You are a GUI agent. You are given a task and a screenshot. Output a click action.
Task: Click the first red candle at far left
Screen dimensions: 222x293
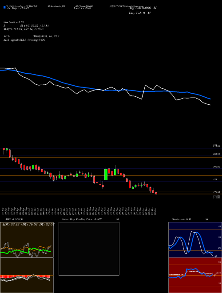(x=4, y=150)
